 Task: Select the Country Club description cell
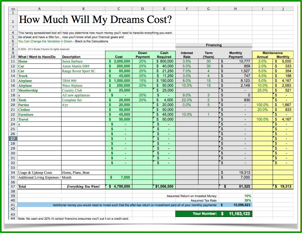coord(83,90)
